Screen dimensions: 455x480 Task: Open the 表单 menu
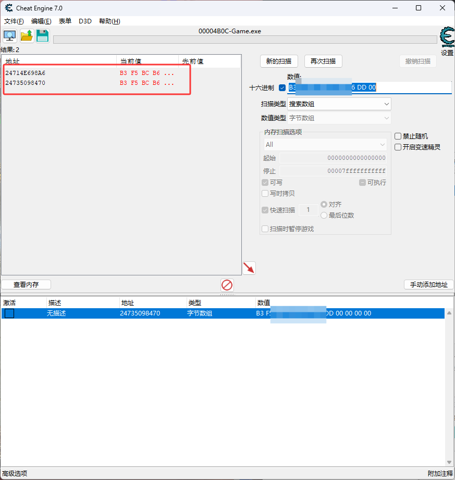click(x=65, y=21)
